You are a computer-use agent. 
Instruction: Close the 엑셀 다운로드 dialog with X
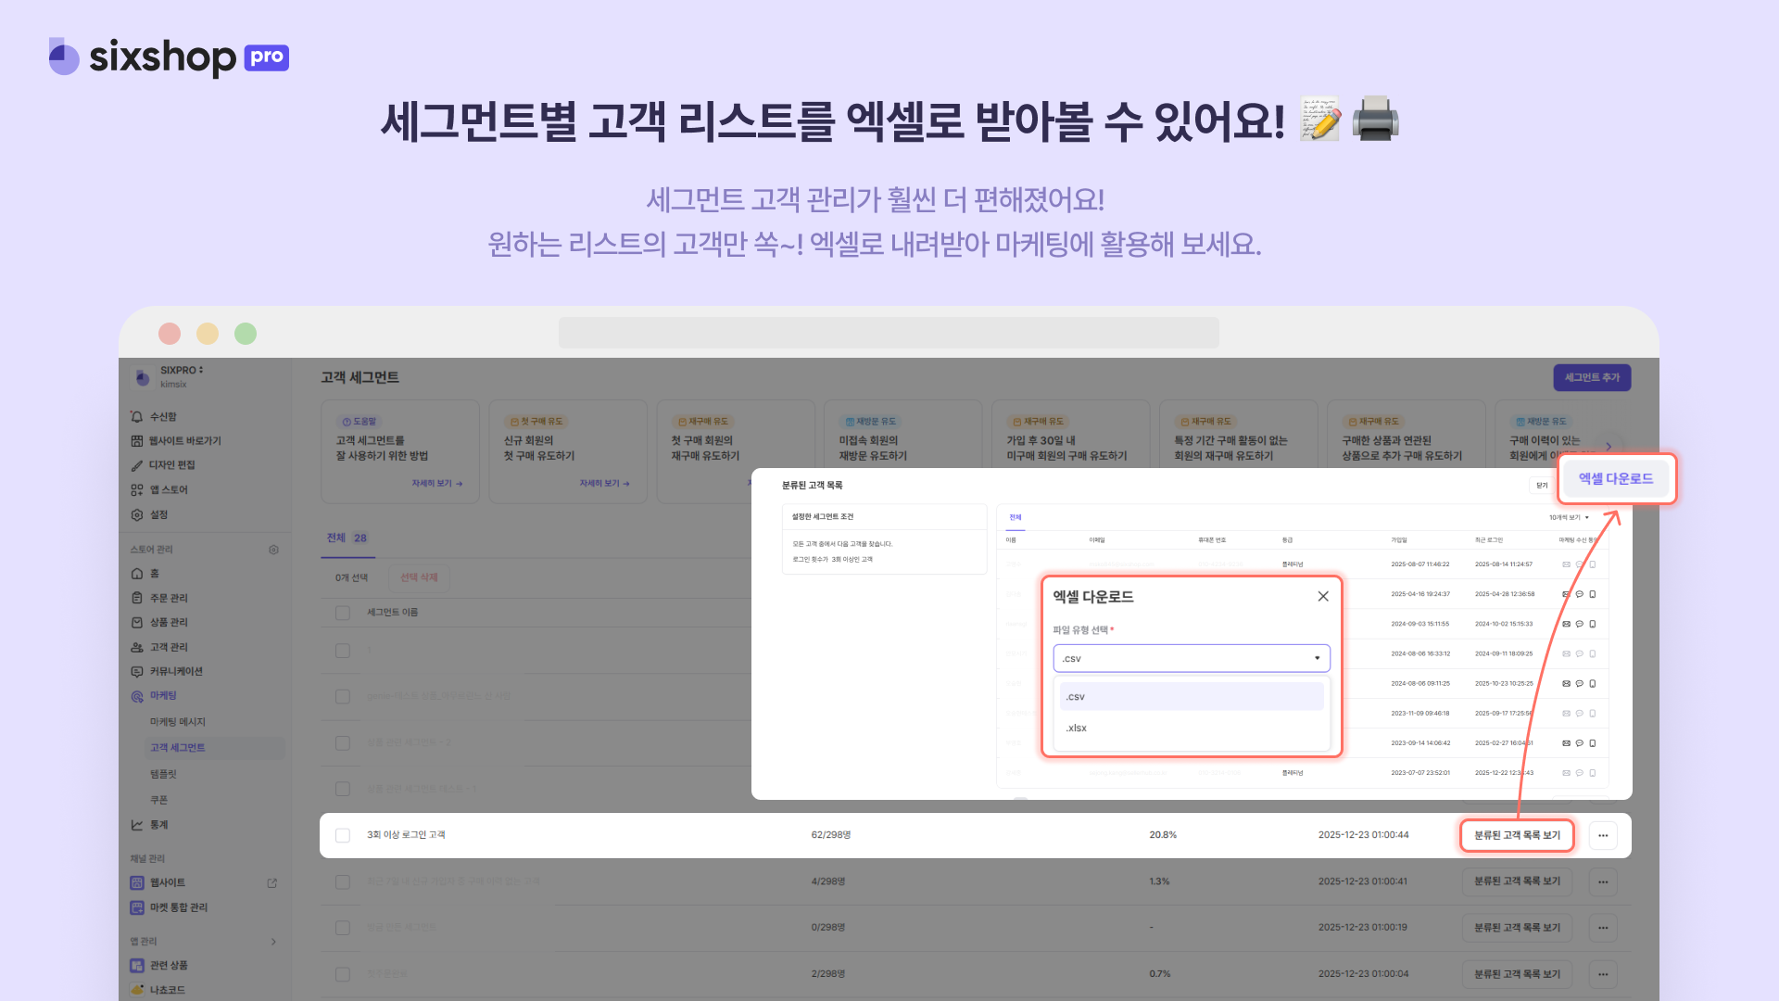coord(1323,596)
